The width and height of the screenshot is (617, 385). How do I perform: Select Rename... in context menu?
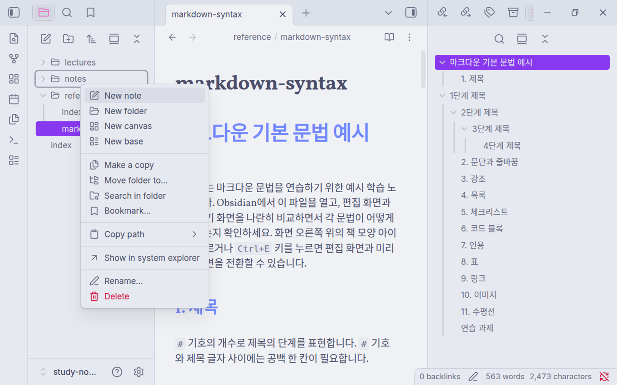coord(145,281)
